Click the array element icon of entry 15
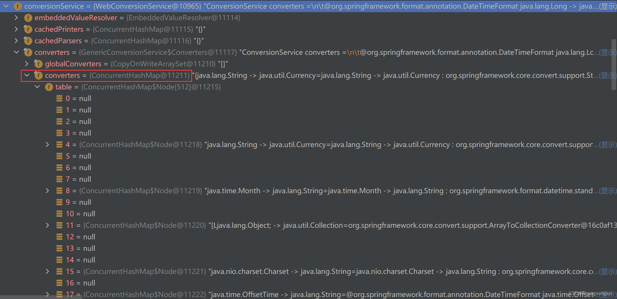The image size is (617, 299). pyautogui.click(x=59, y=271)
